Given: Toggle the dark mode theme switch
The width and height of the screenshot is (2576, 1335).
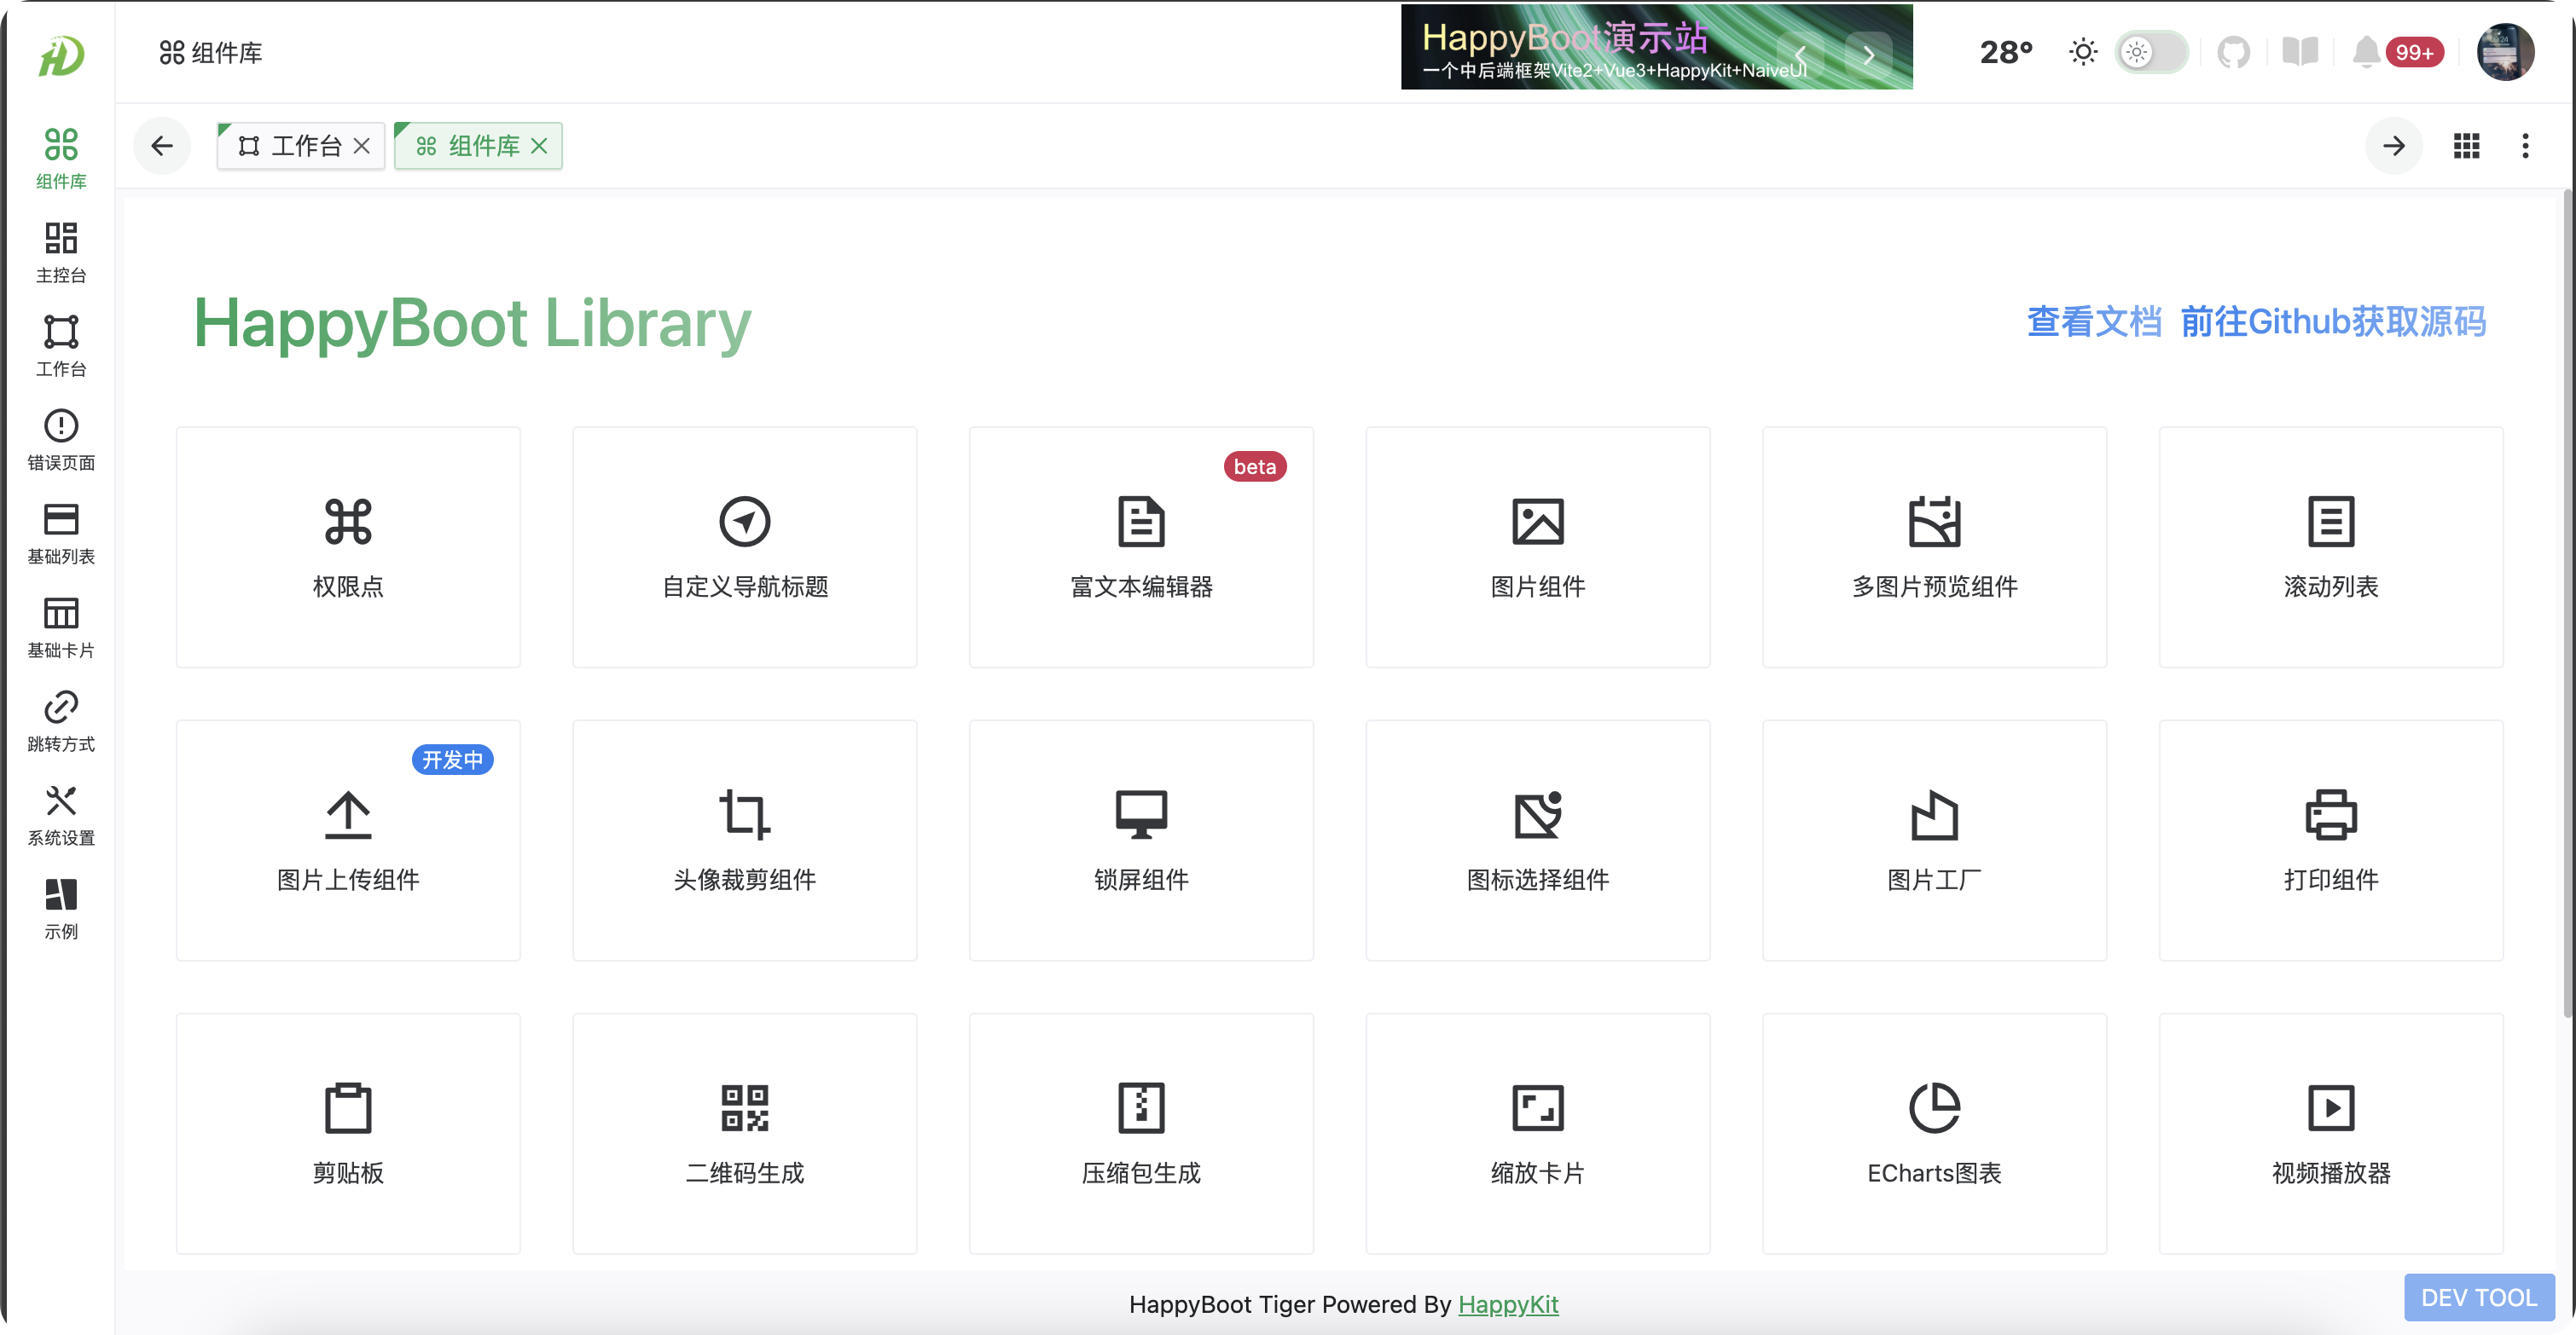Looking at the screenshot, I should pos(2151,52).
